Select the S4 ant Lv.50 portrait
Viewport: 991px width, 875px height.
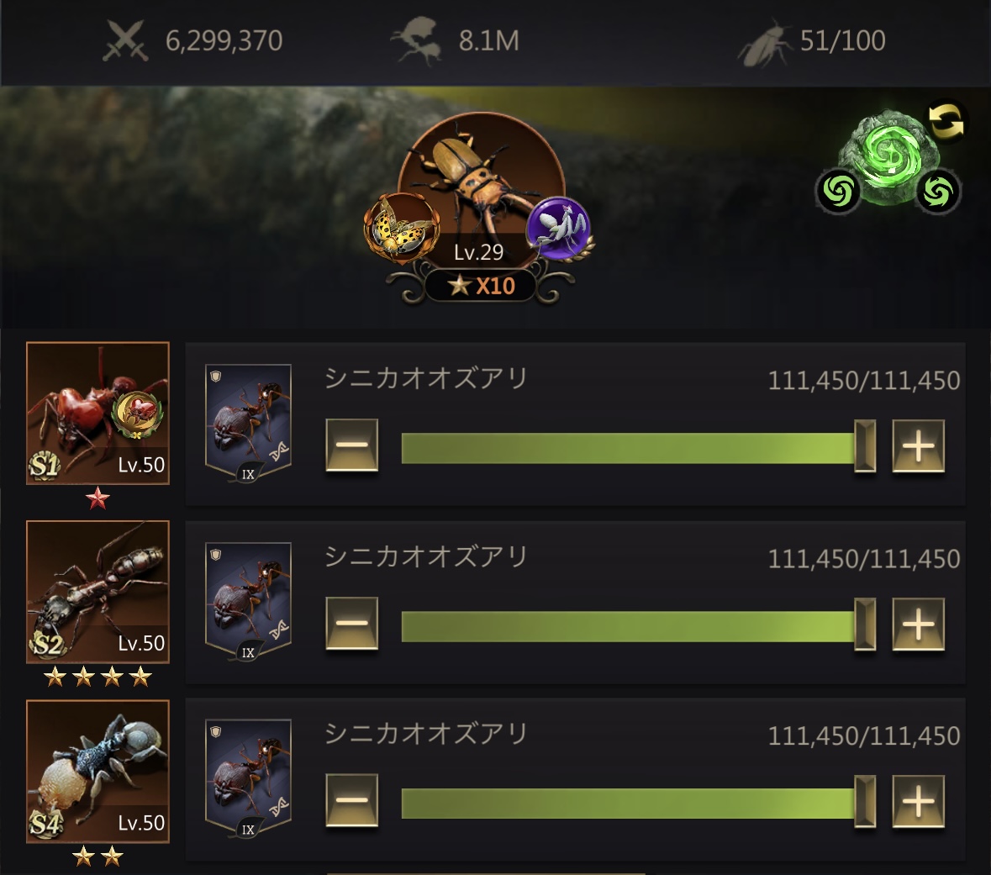(98, 772)
